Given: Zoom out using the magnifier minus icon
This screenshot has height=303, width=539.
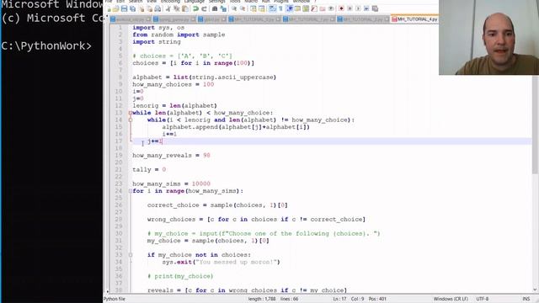Looking at the screenshot, I should (x=243, y=8).
